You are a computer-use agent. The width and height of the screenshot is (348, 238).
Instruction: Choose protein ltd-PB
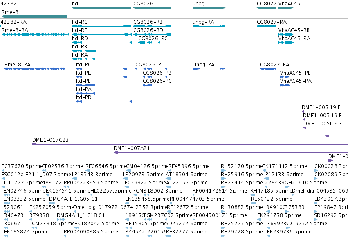(x=85, y=85)
